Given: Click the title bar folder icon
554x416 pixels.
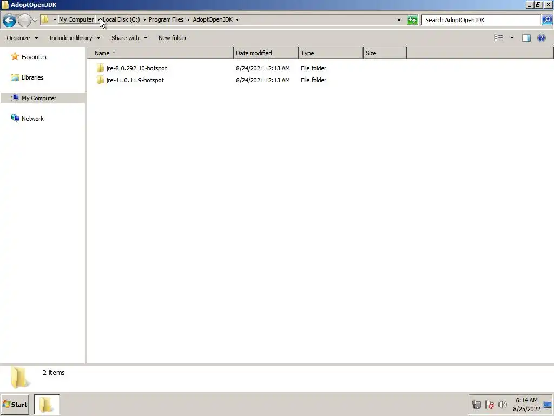Looking at the screenshot, I should click(5, 4).
